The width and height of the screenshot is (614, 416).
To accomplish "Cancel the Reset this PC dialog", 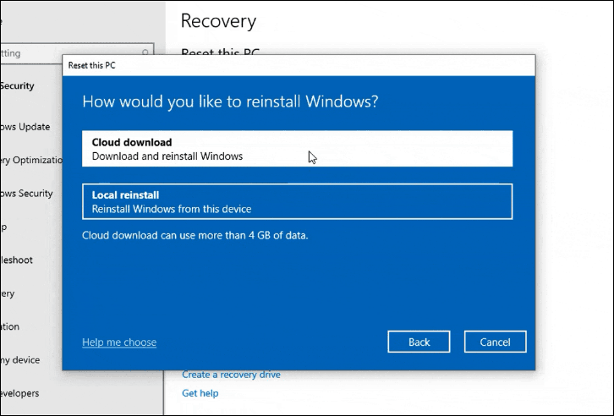I will pyautogui.click(x=496, y=342).
